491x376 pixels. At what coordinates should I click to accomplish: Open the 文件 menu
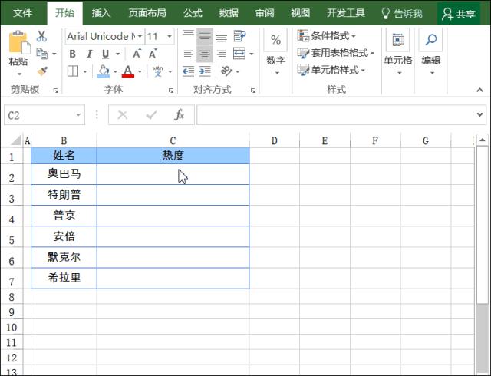point(22,13)
